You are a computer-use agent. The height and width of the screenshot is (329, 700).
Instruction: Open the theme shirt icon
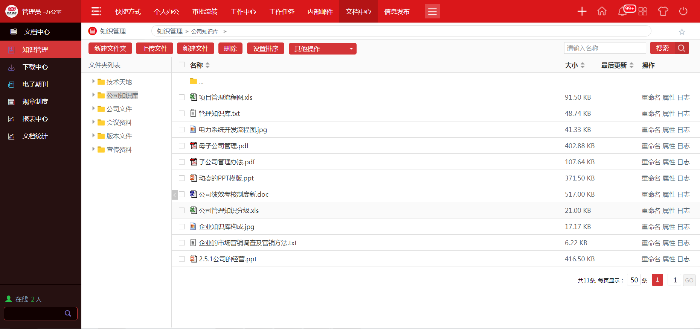pyautogui.click(x=663, y=11)
